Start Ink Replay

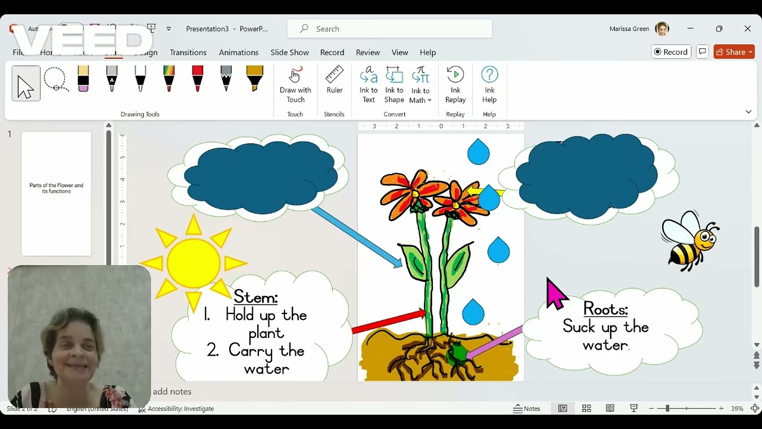[x=455, y=85]
